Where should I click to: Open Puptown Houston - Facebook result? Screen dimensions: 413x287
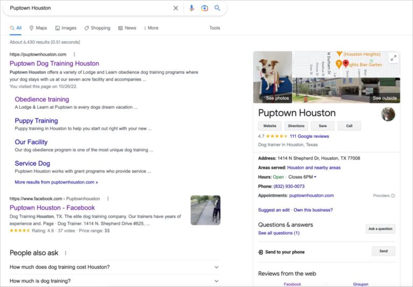point(52,208)
